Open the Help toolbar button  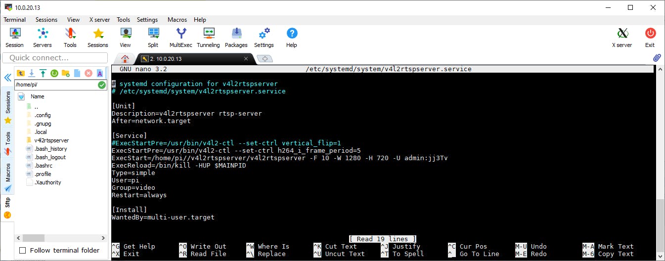pos(292,38)
